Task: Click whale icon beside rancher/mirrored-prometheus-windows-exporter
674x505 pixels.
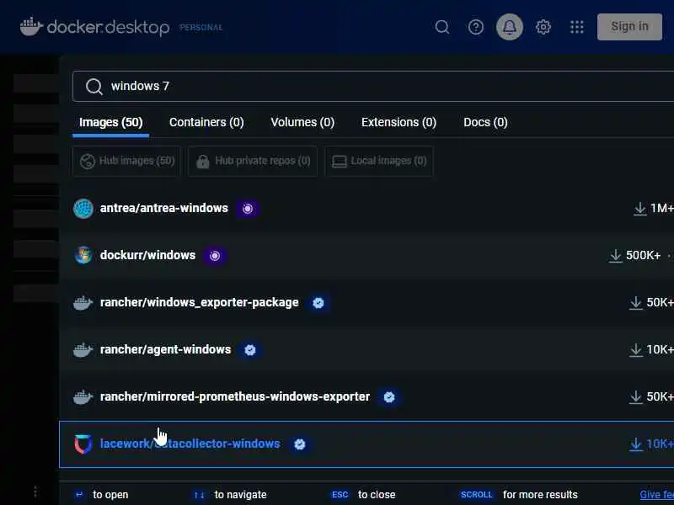Action: (83, 396)
